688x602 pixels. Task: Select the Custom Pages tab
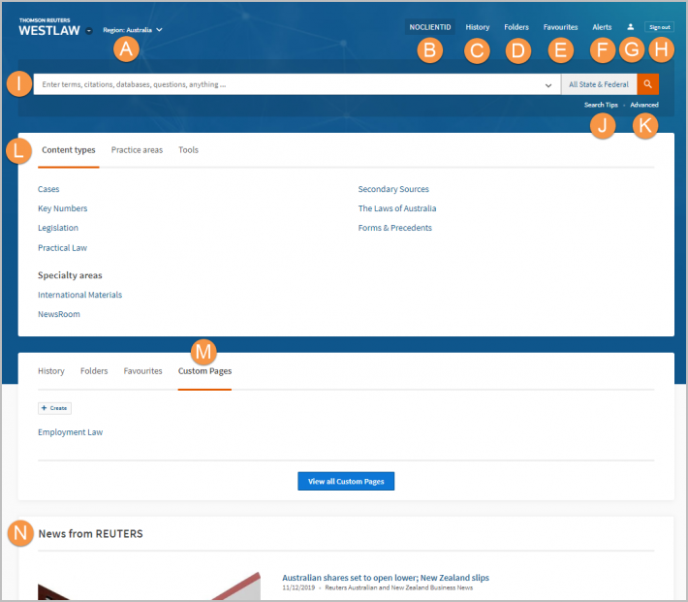[204, 371]
